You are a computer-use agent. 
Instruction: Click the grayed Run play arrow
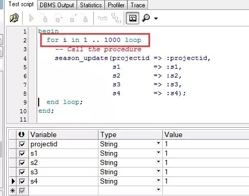point(31,18)
